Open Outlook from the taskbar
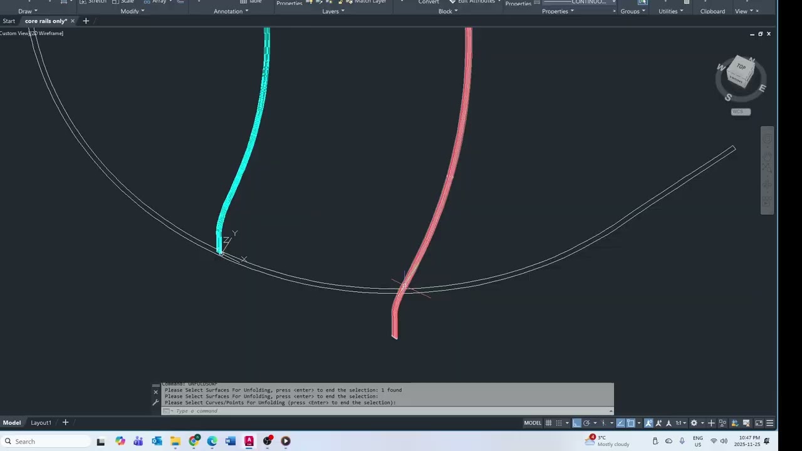This screenshot has width=802, height=451. [157, 442]
